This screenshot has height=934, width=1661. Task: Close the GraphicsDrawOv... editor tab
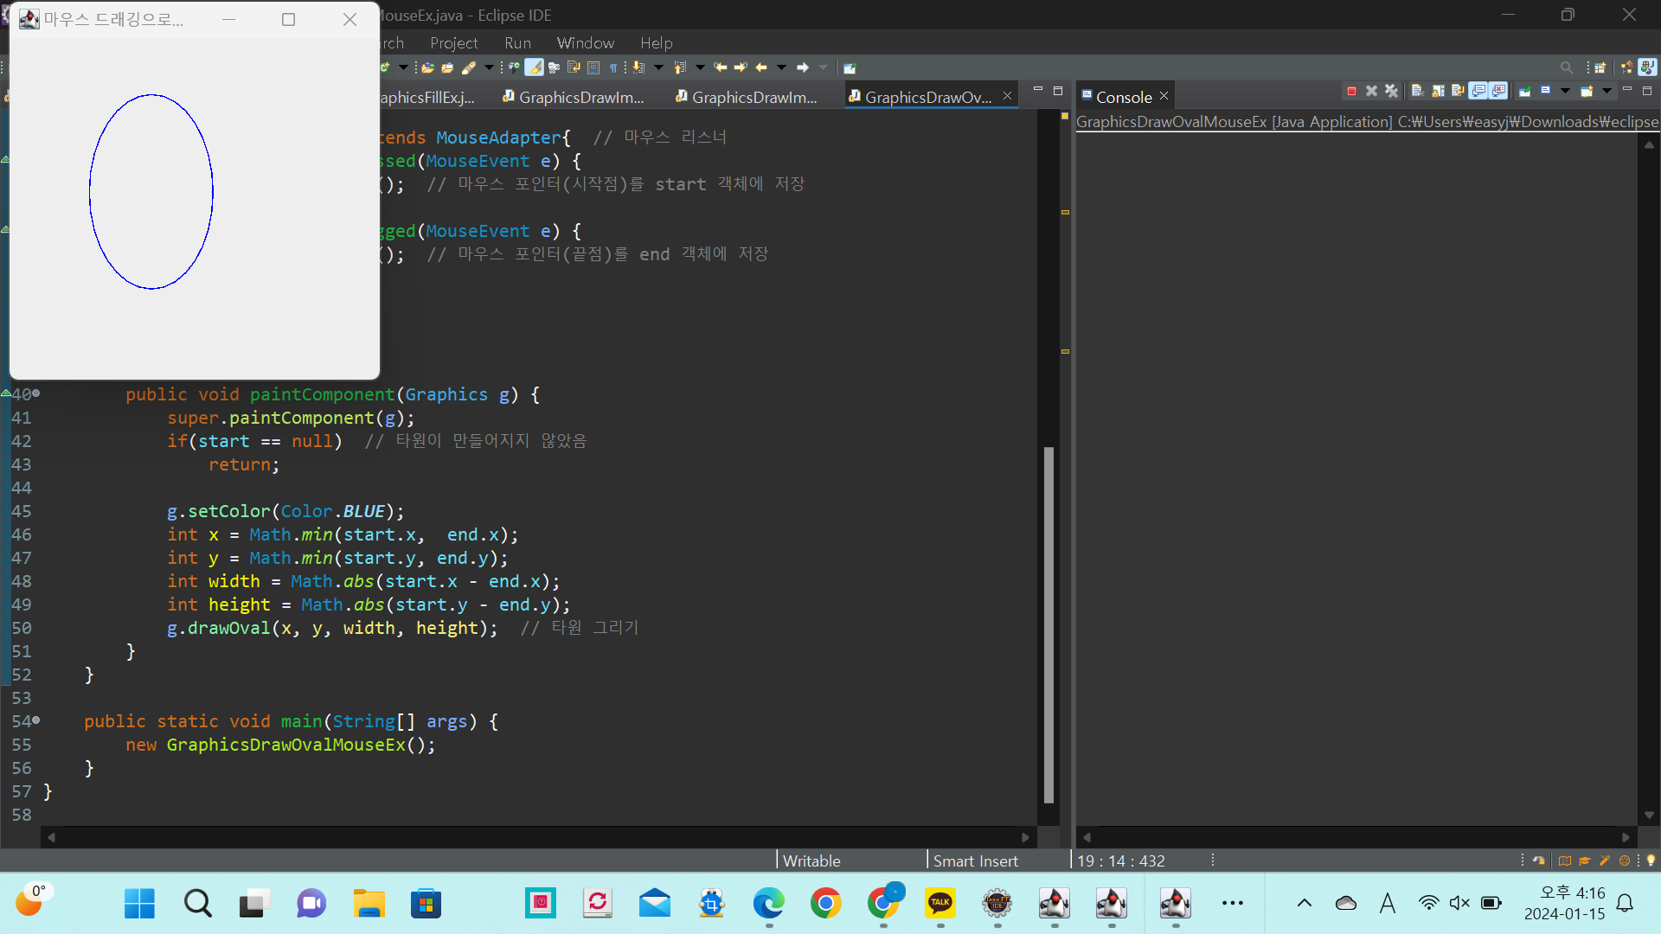[1007, 96]
